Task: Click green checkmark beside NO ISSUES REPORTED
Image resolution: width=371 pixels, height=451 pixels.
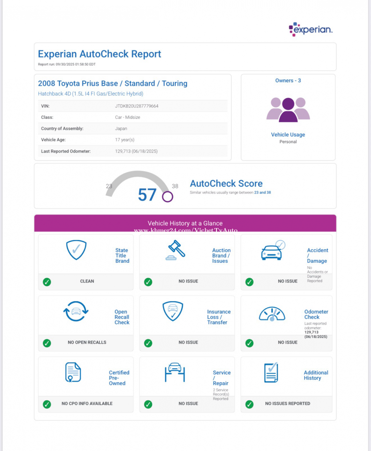Action: [x=249, y=404]
